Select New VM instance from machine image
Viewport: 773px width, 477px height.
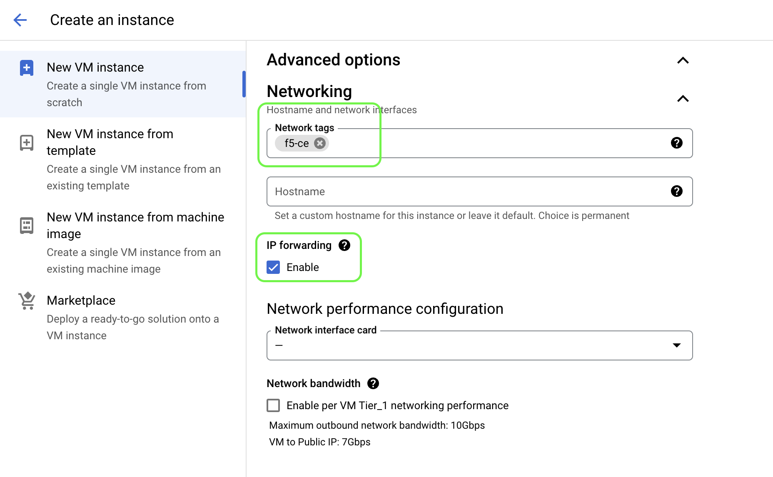pyautogui.click(x=135, y=225)
